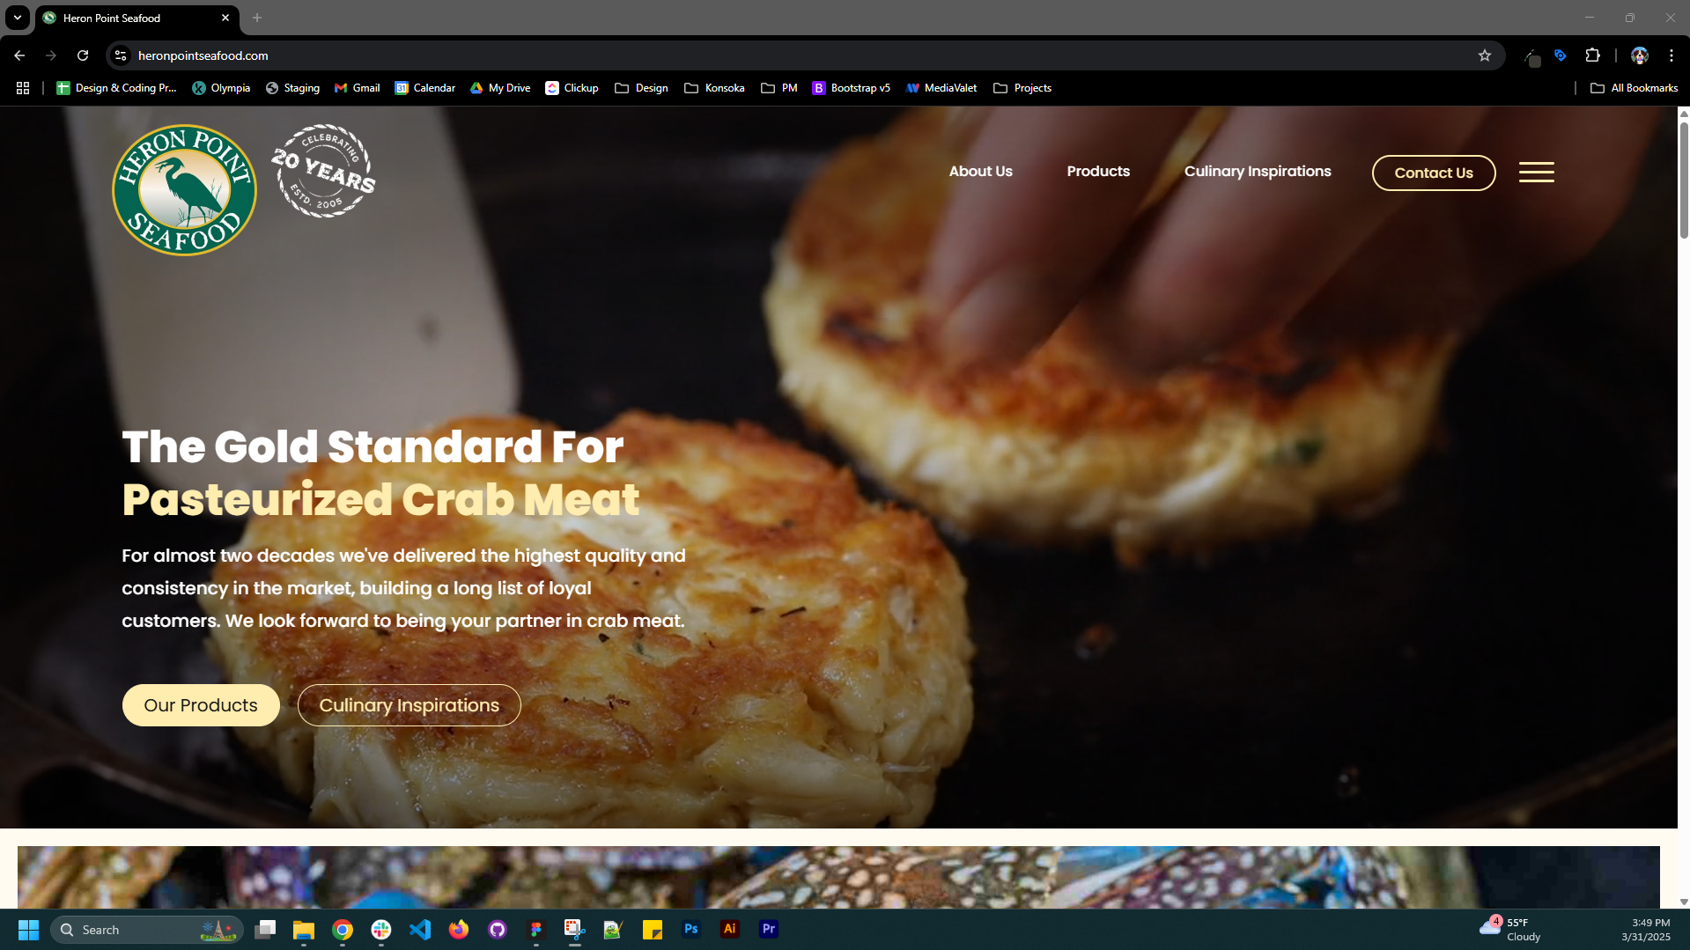Open the hamburger menu icon
This screenshot has height=950, width=1690.
click(1536, 172)
